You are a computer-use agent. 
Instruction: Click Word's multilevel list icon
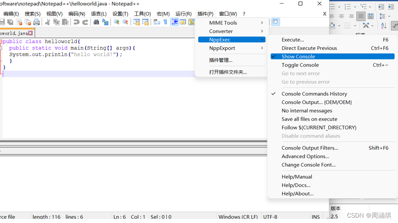pos(363,7)
